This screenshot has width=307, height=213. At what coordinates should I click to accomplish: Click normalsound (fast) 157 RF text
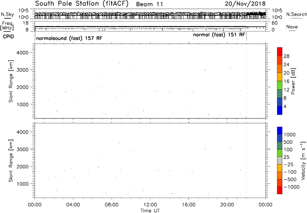(x=69, y=38)
